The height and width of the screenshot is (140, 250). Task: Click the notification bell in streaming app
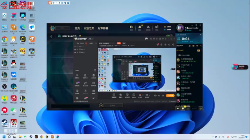point(169,44)
